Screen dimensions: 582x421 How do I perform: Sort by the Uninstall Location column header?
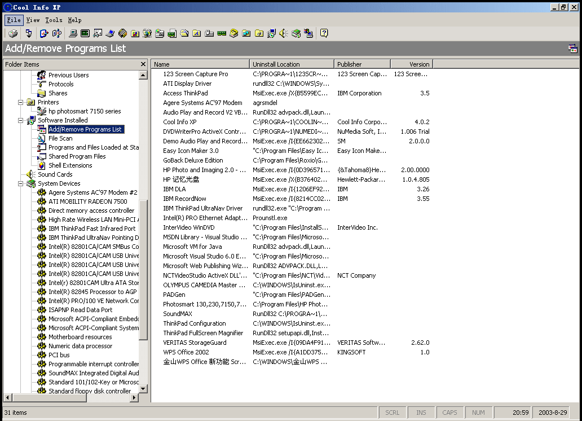pyautogui.click(x=292, y=64)
